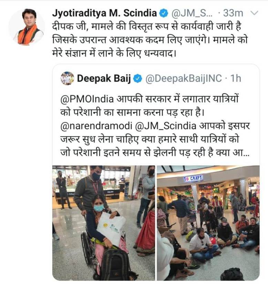
Task: Click the To Craft shop sign in photo
Action: pos(193,178)
